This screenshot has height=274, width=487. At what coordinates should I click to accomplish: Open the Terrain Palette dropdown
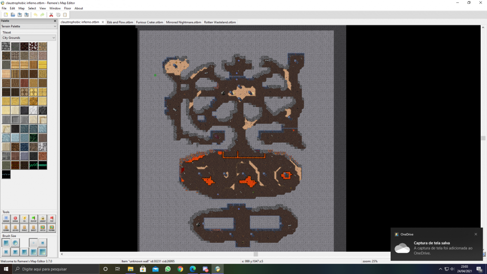pos(29,26)
